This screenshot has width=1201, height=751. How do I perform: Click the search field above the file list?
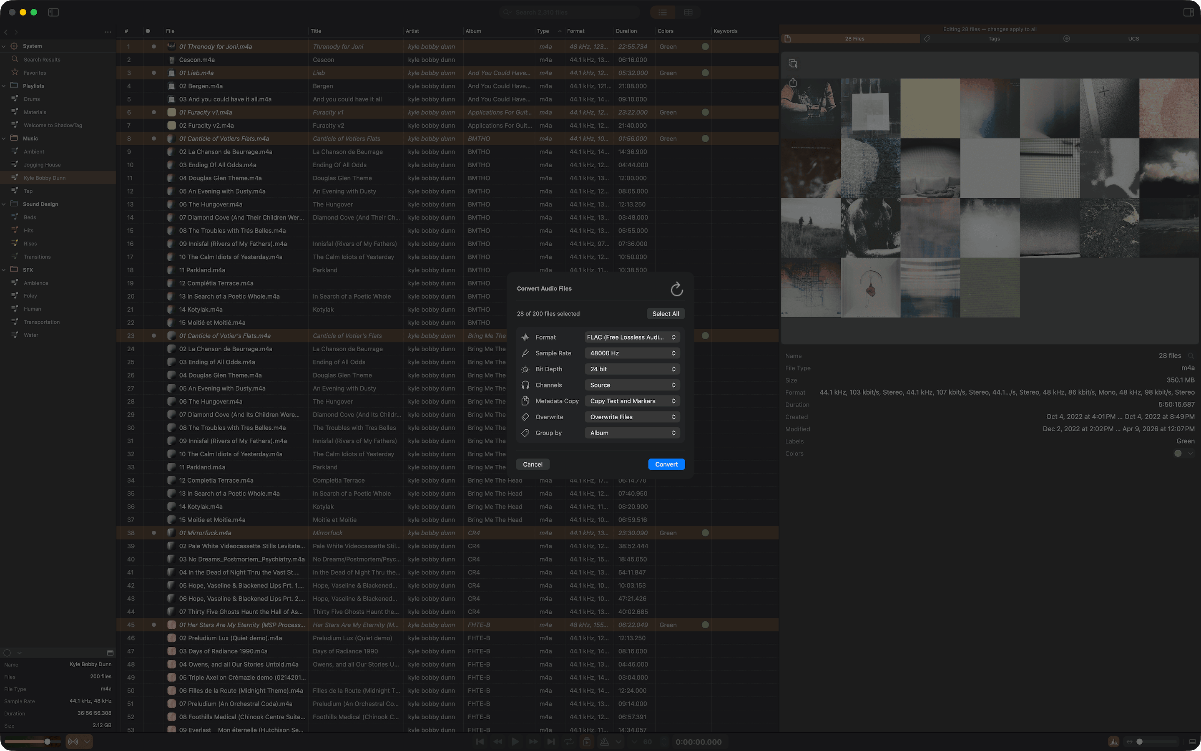click(x=568, y=12)
